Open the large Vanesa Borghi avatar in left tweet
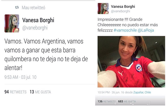The image size is (166, 106). (x=12, y=23)
